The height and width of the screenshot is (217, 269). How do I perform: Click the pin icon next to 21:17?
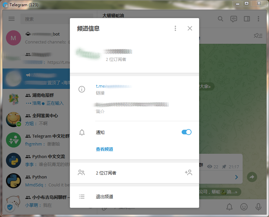click(224, 167)
